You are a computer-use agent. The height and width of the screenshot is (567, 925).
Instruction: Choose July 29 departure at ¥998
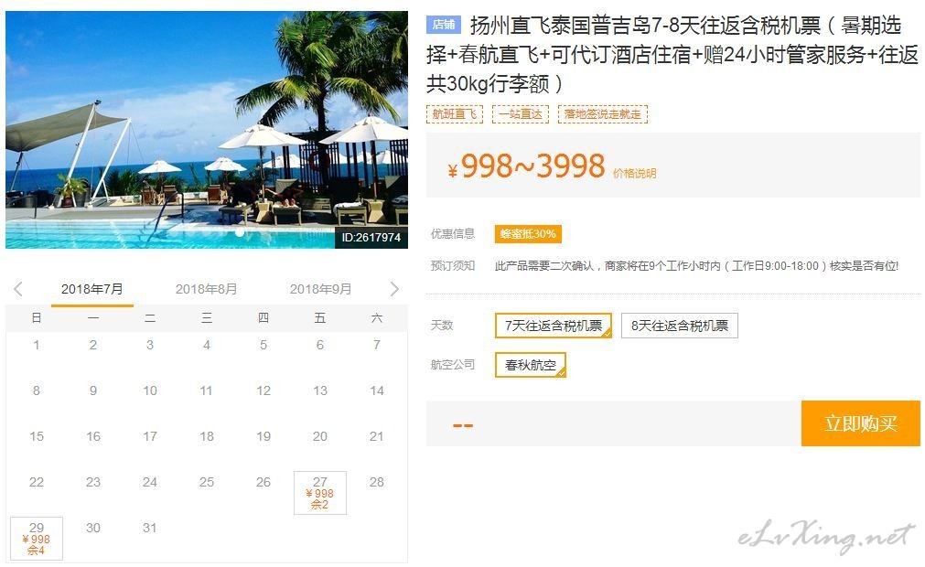[x=36, y=538]
